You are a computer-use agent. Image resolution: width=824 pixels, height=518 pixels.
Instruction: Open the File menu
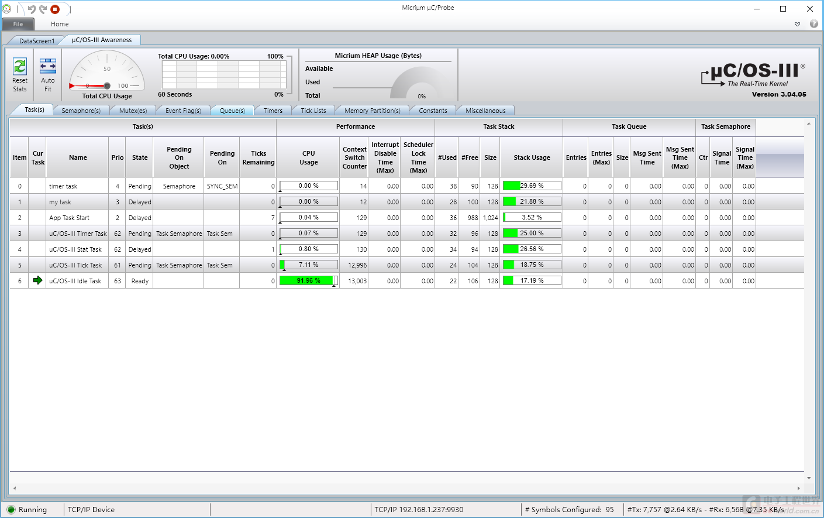[18, 24]
